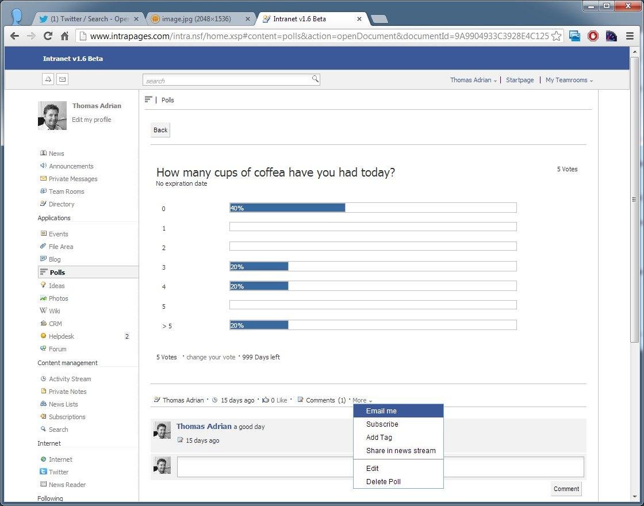Collapse the More actions dropdown
The image size is (644, 506).
coord(362,400)
